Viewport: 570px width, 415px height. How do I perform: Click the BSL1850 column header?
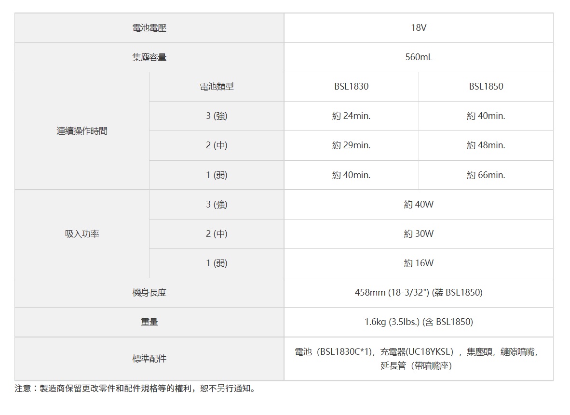[x=486, y=87]
